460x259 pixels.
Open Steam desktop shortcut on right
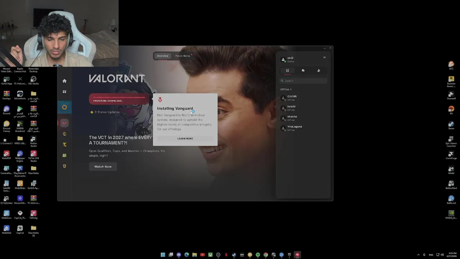click(x=451, y=125)
